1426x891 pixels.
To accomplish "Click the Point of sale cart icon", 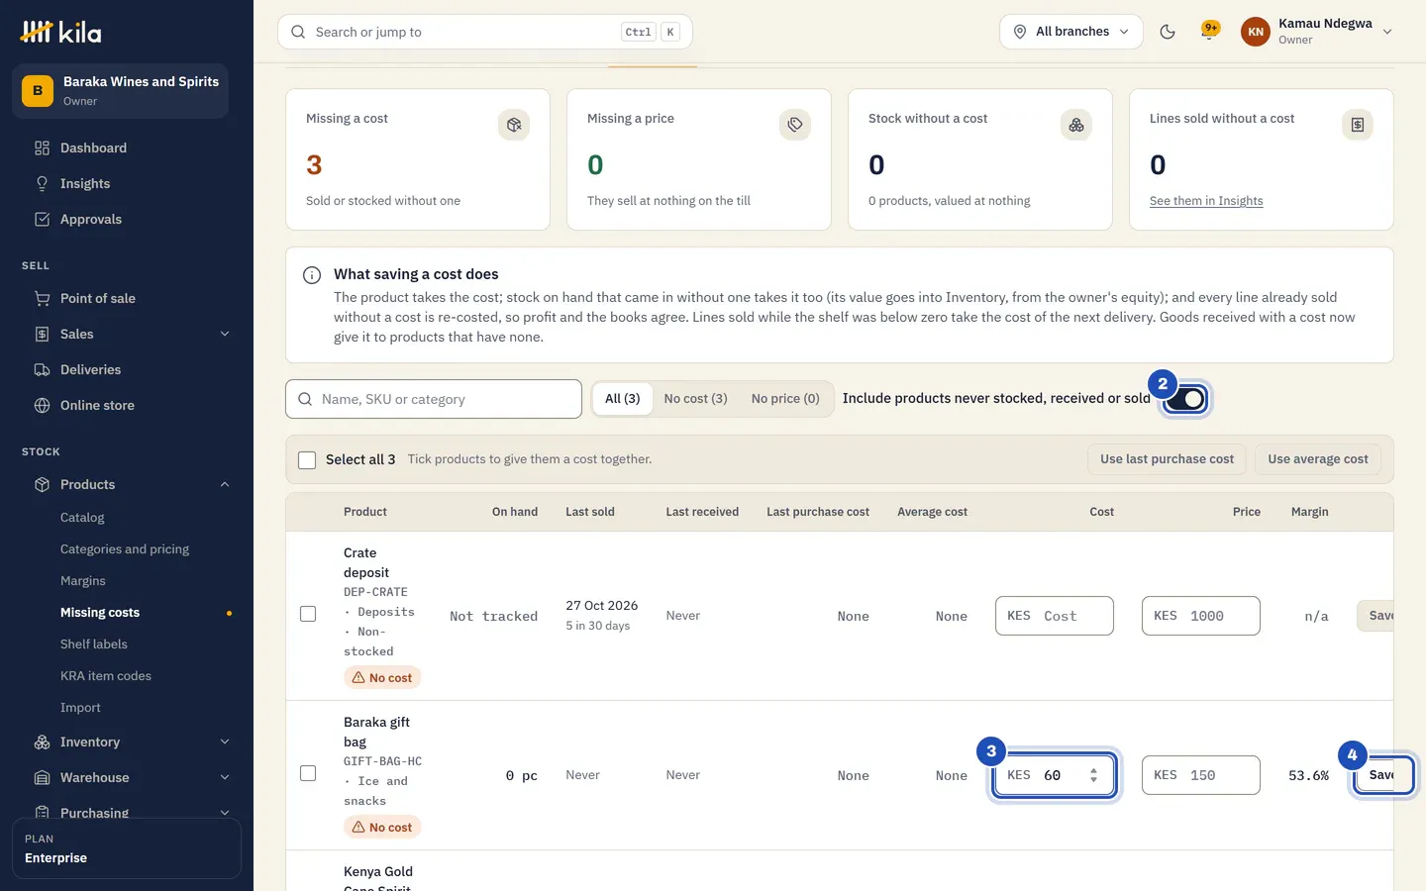I will [x=42, y=299].
